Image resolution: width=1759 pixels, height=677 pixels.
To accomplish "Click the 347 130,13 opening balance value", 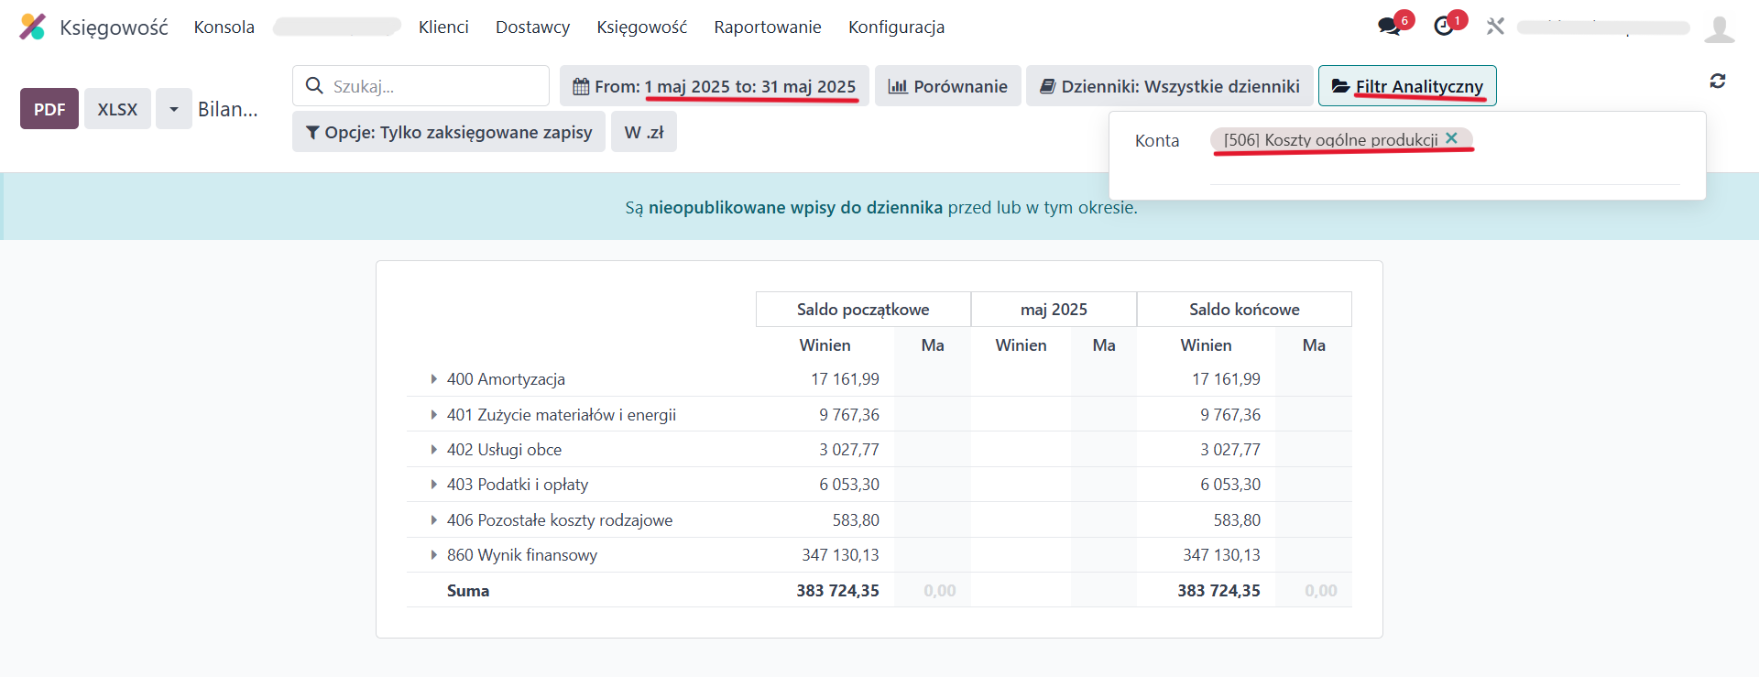I will click(x=840, y=554).
